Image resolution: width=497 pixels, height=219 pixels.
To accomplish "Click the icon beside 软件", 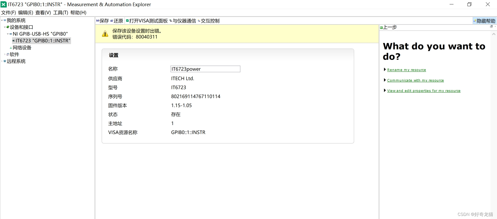I will click(8, 54).
